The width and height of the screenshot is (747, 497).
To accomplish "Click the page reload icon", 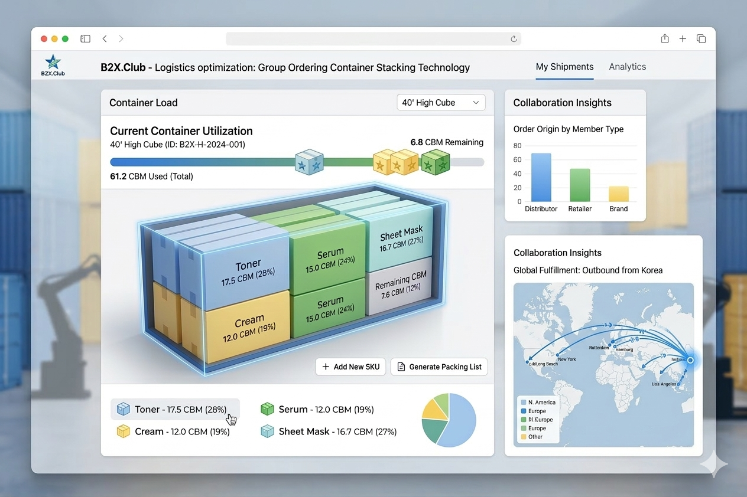I will (x=514, y=39).
